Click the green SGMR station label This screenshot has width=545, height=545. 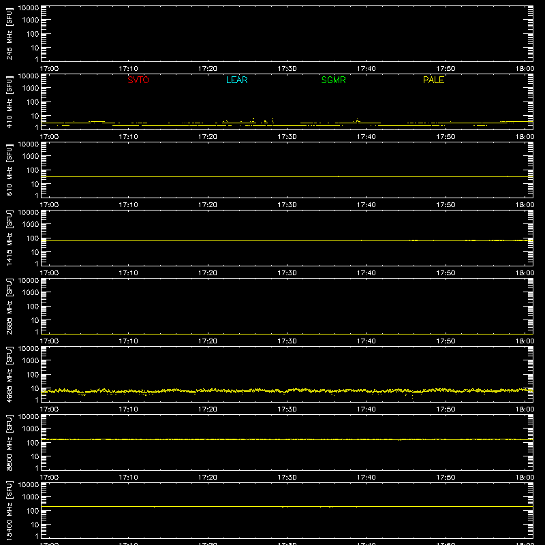333,80
